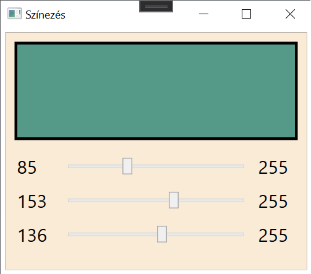Click the 136 slider track toward 255
Image resolution: width=311 pixels, height=274 pixels.
[205, 234]
